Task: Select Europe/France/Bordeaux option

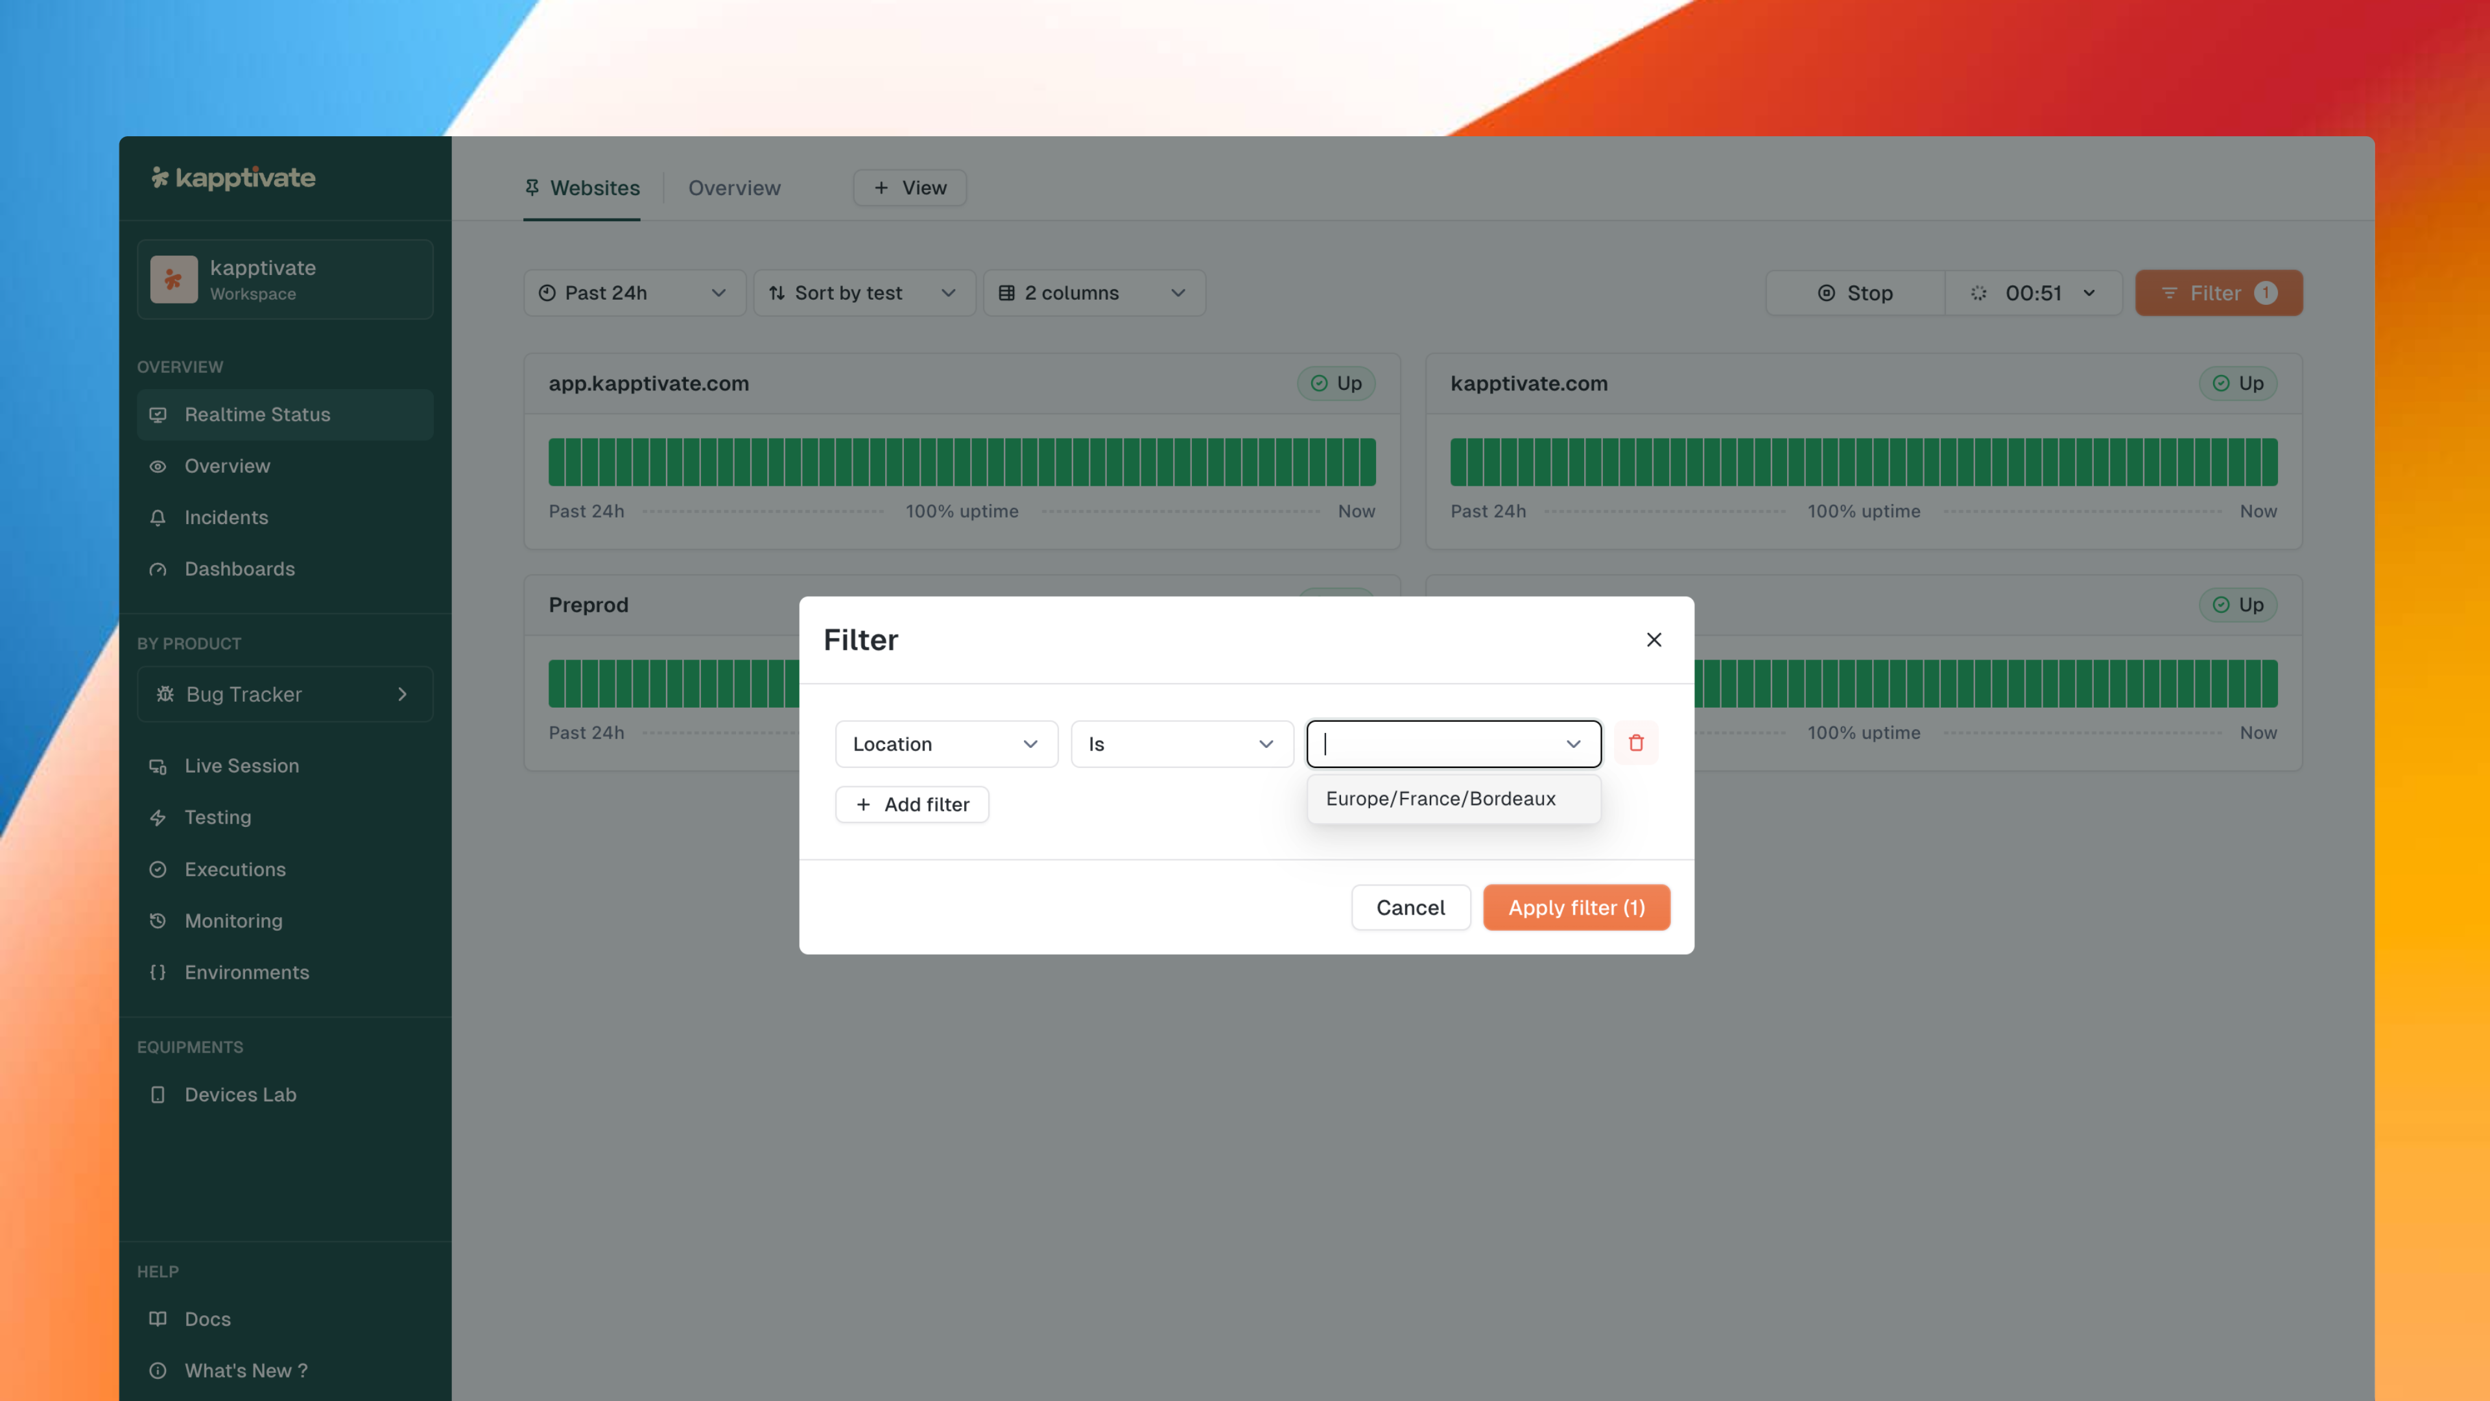Action: coord(1440,798)
